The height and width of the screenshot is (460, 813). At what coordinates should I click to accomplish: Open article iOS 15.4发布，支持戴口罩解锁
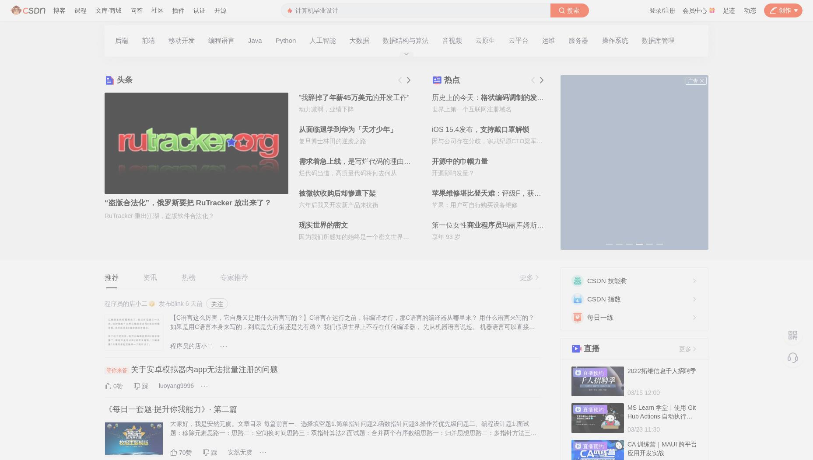(480, 129)
